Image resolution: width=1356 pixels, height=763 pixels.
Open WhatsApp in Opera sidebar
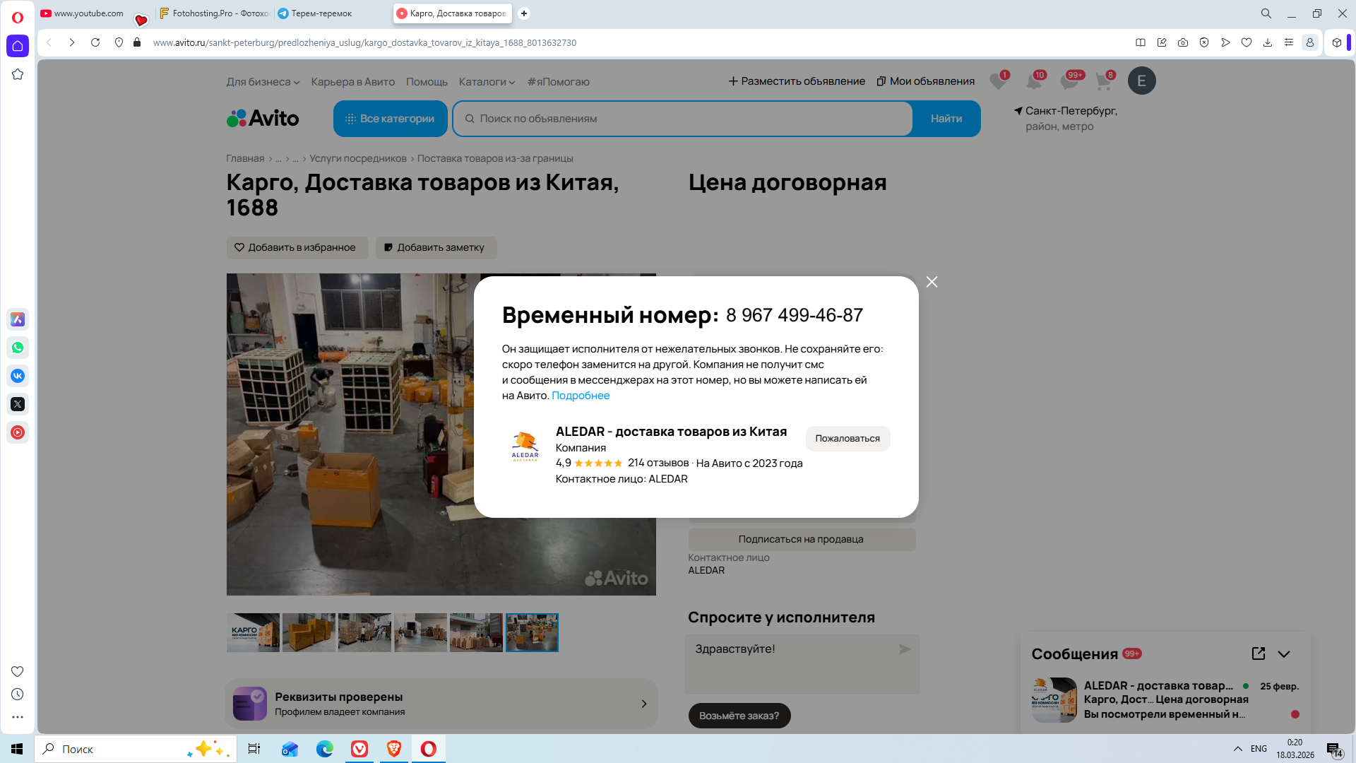pos(18,348)
